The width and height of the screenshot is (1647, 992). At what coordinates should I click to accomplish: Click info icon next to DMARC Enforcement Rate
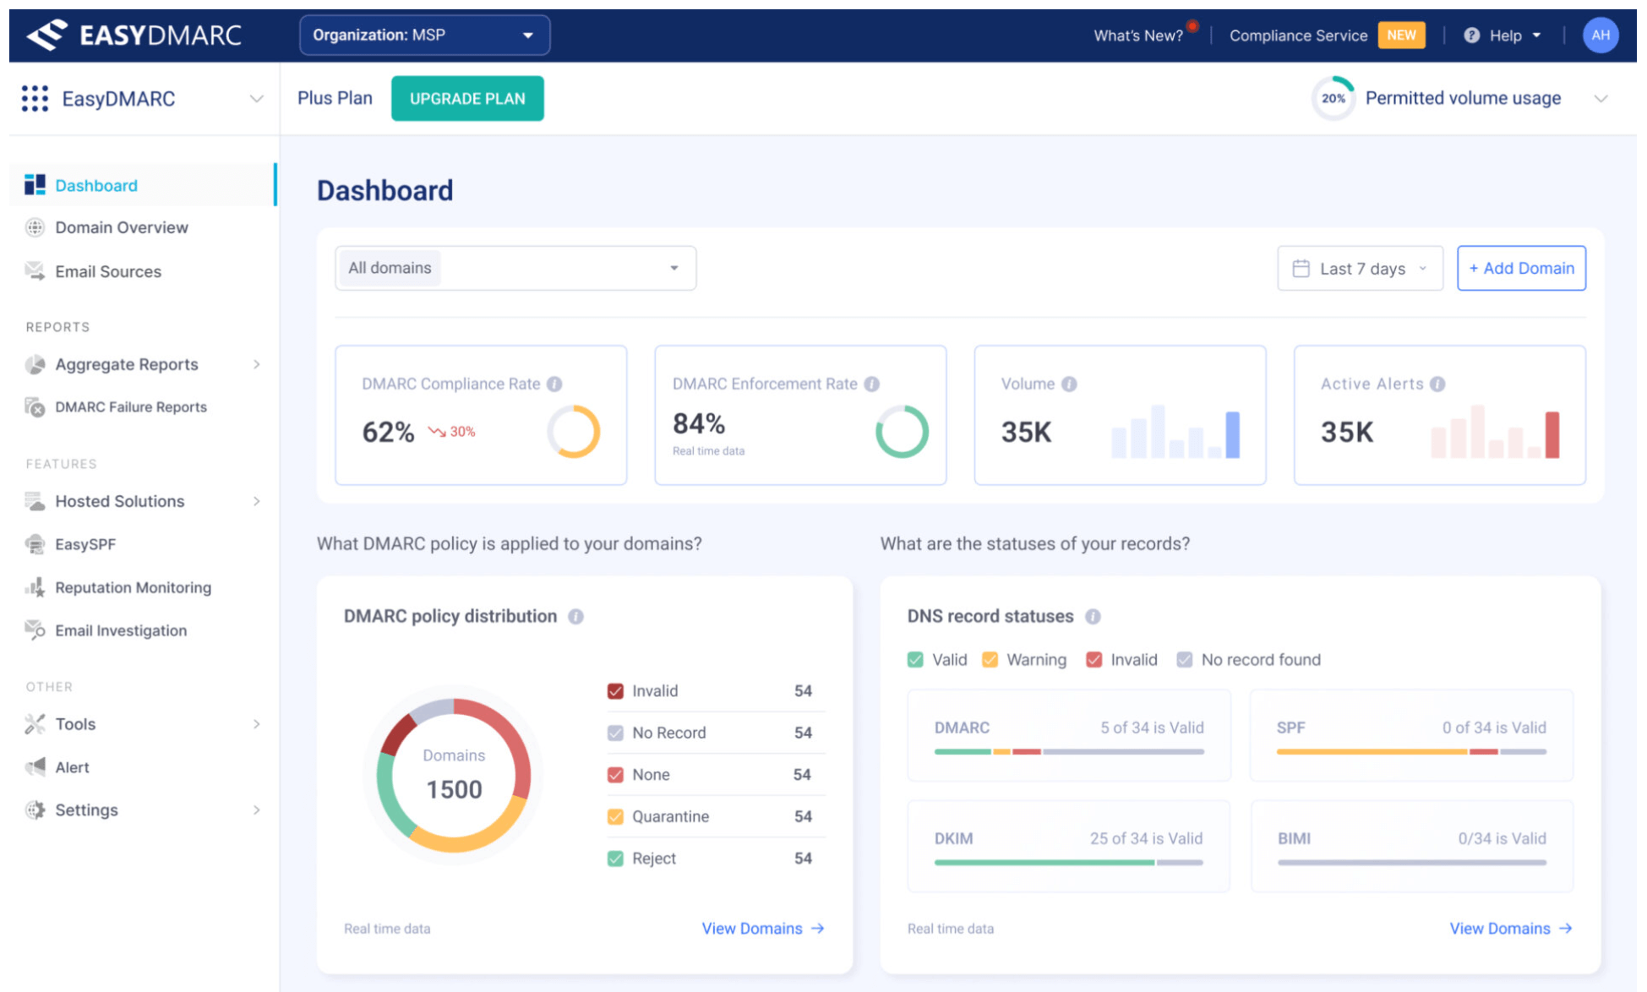coord(872,384)
